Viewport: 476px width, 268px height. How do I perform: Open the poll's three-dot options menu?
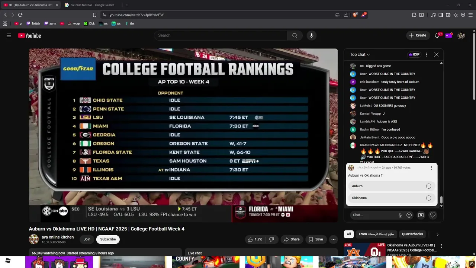431,168
